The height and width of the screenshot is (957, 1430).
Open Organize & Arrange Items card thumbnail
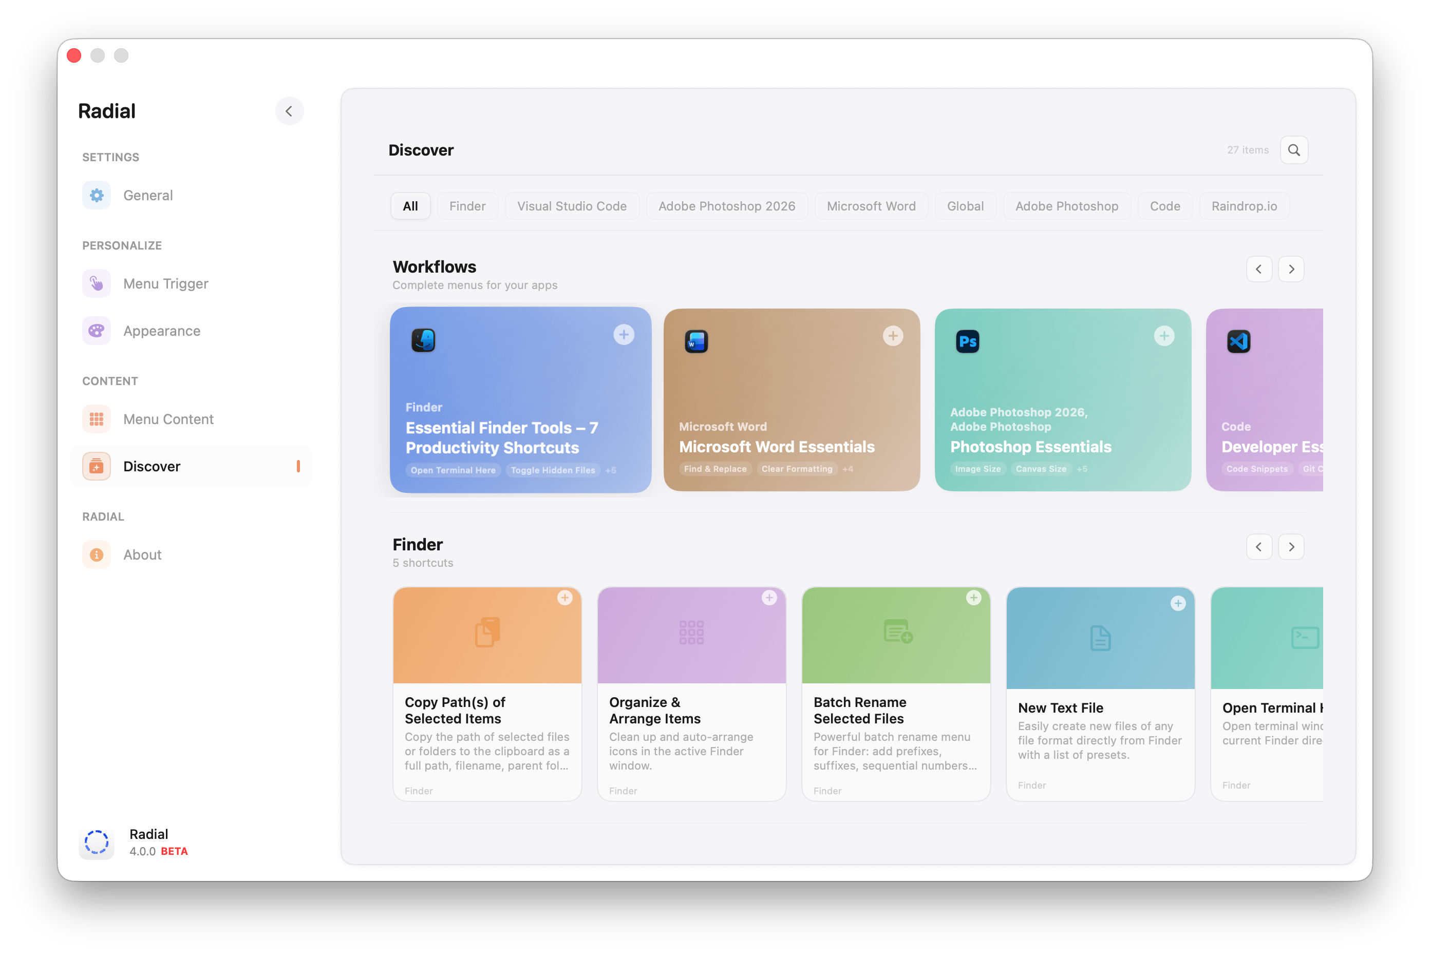(691, 635)
